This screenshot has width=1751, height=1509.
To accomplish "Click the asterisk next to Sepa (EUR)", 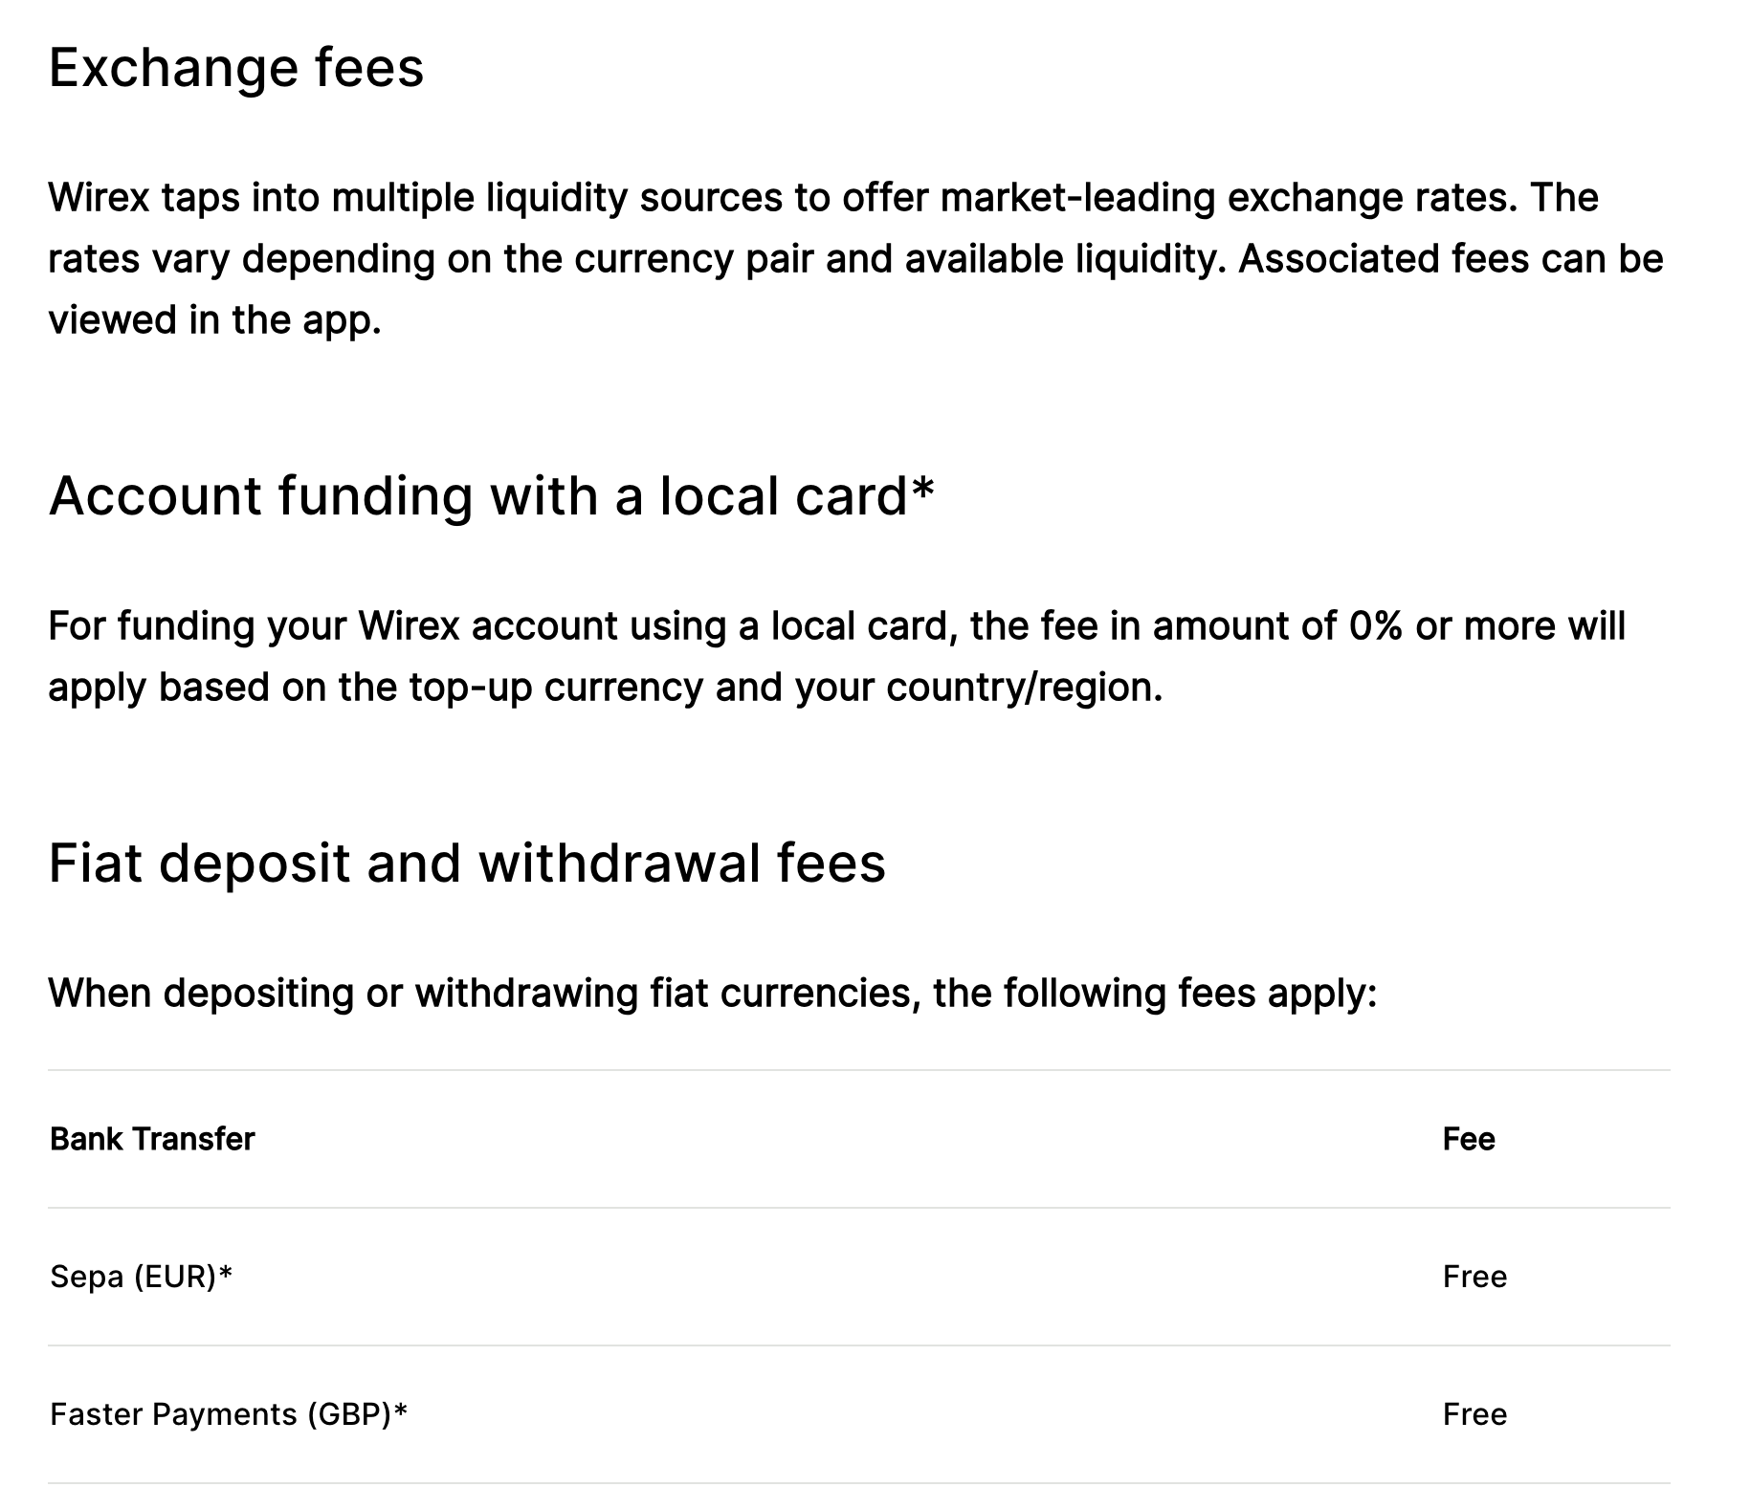I will pos(226,1273).
